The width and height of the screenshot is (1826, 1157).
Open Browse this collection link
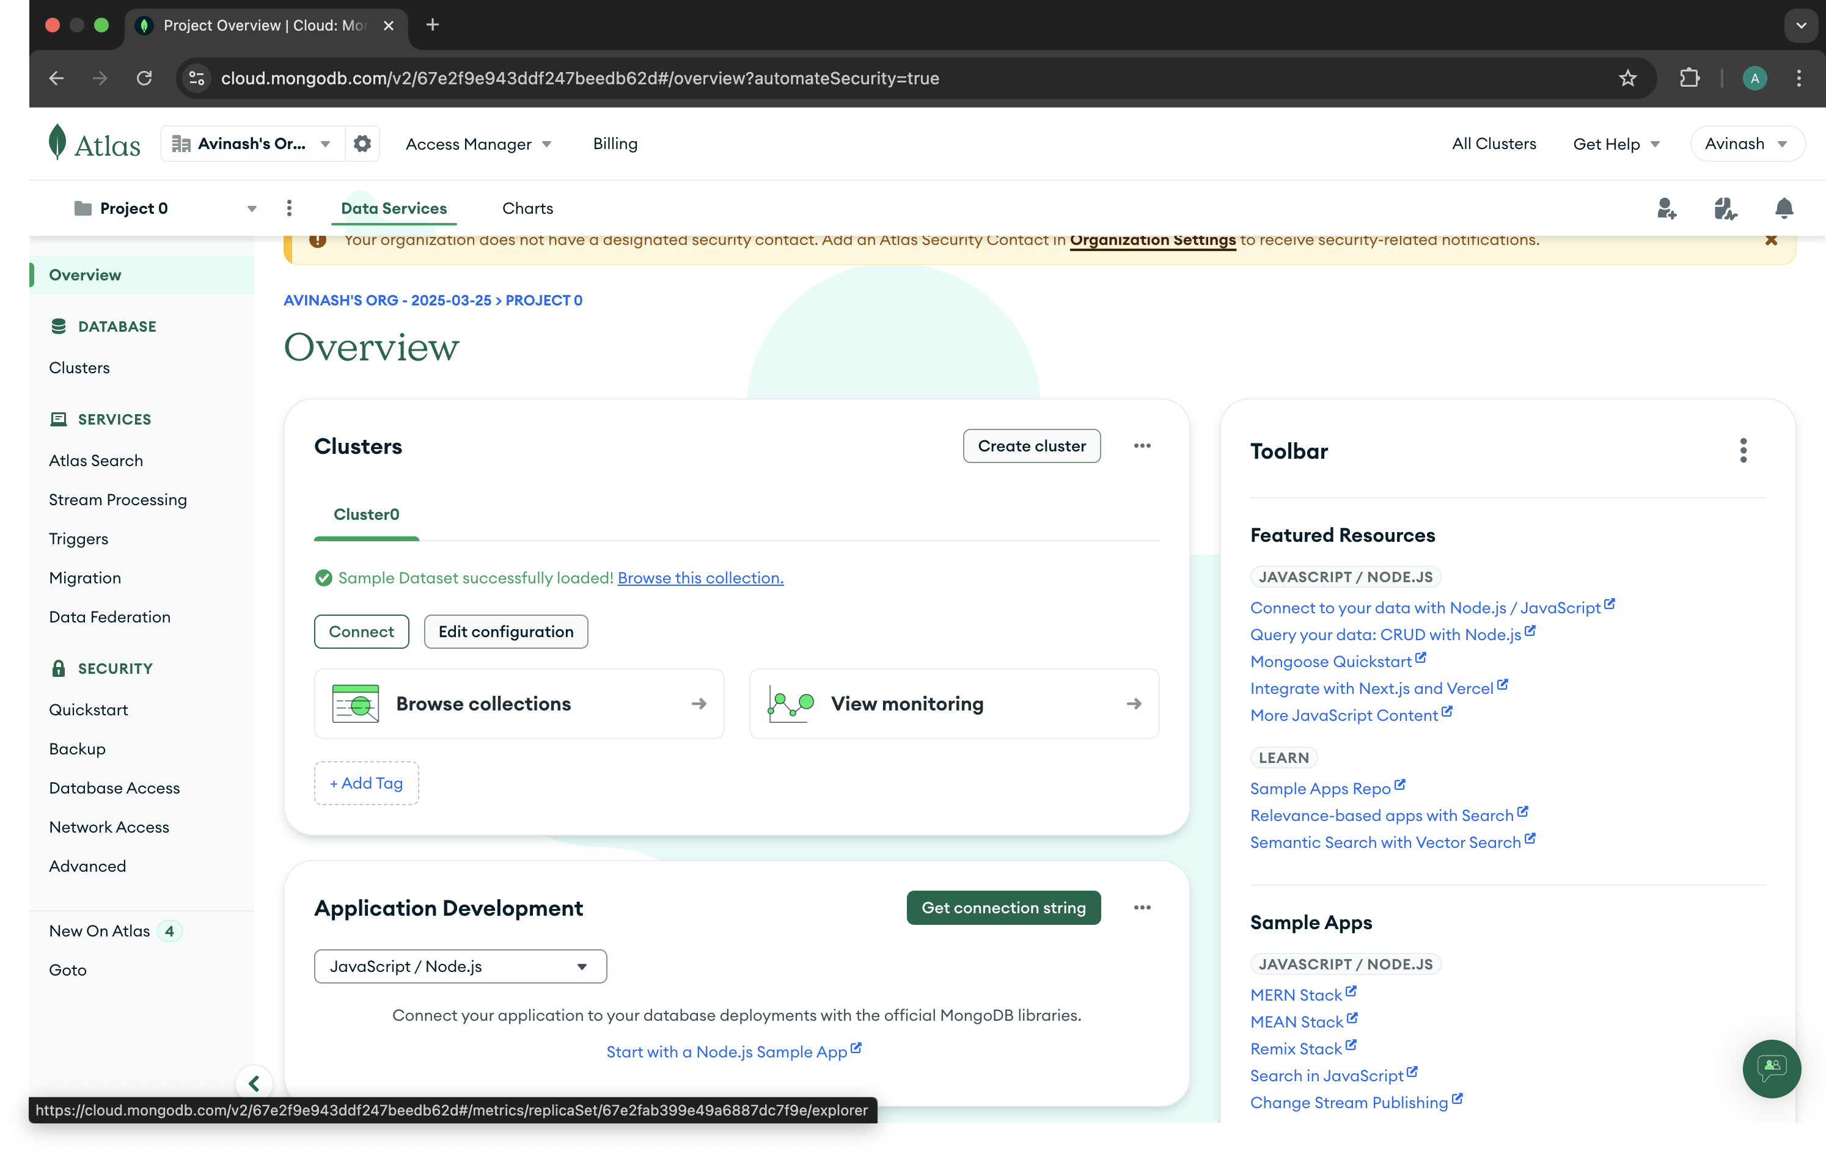700,578
